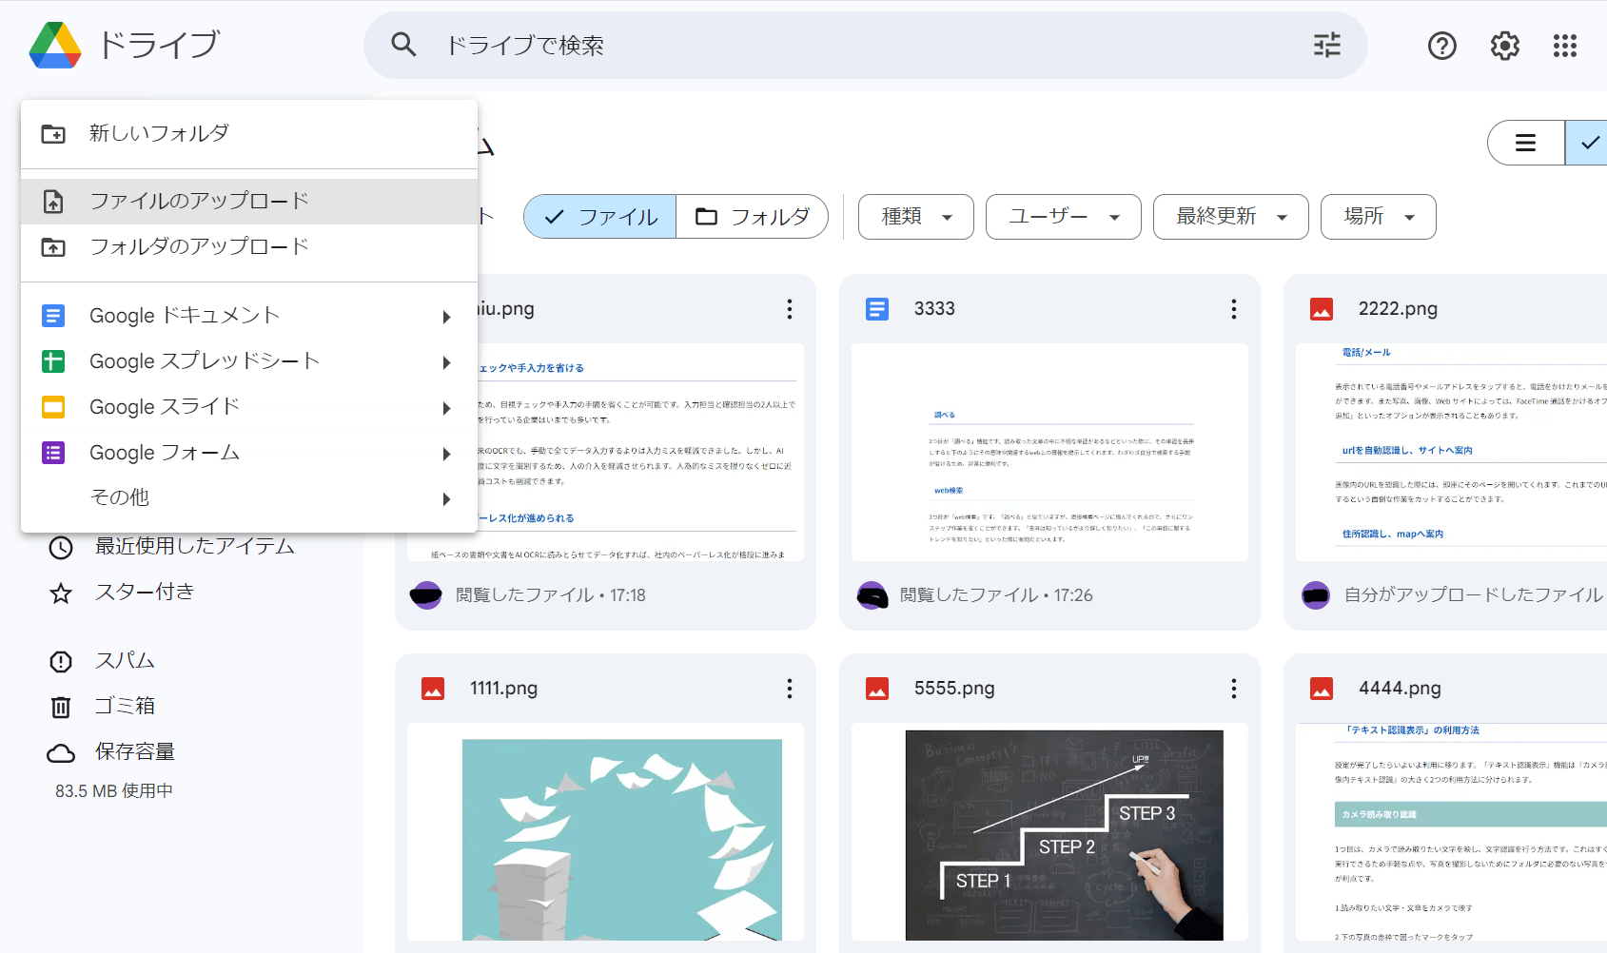
Task: Click the 83.5 MB 使用中 storage text
Action: (x=114, y=791)
